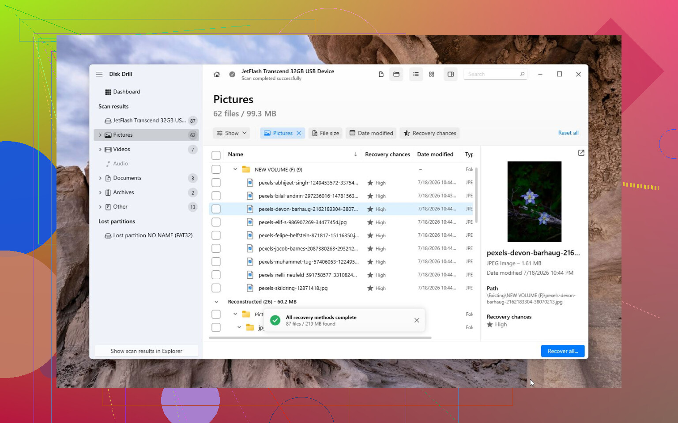Image resolution: width=678 pixels, height=423 pixels.
Task: Select the list view layout icon
Action: [x=416, y=74]
